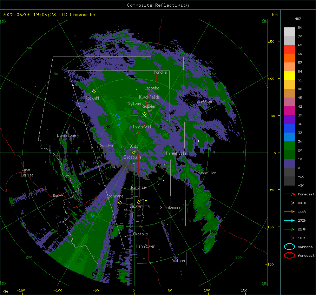Click the red swatch in dBZ legend
This screenshot has width=316, height=295.
click(289, 49)
